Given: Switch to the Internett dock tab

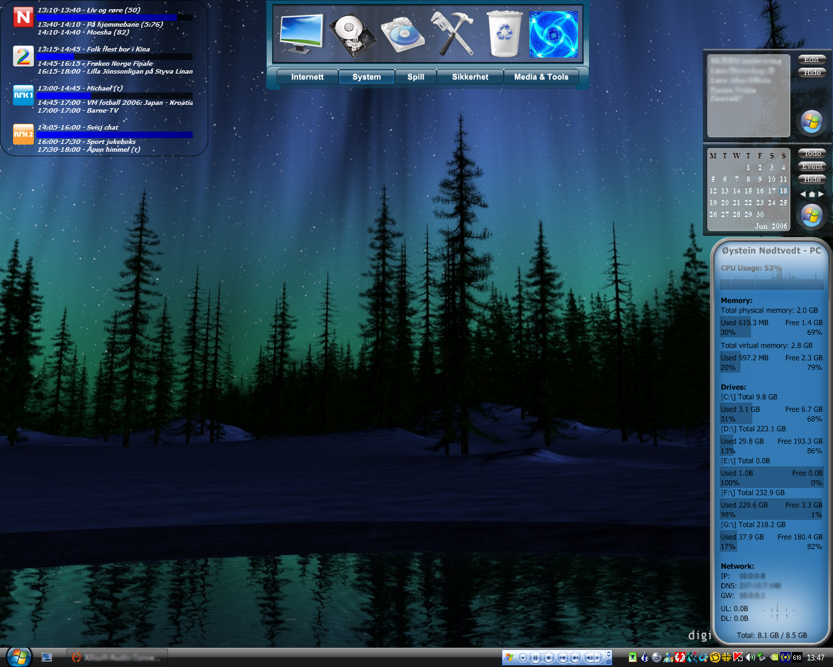Looking at the screenshot, I should coord(307,77).
